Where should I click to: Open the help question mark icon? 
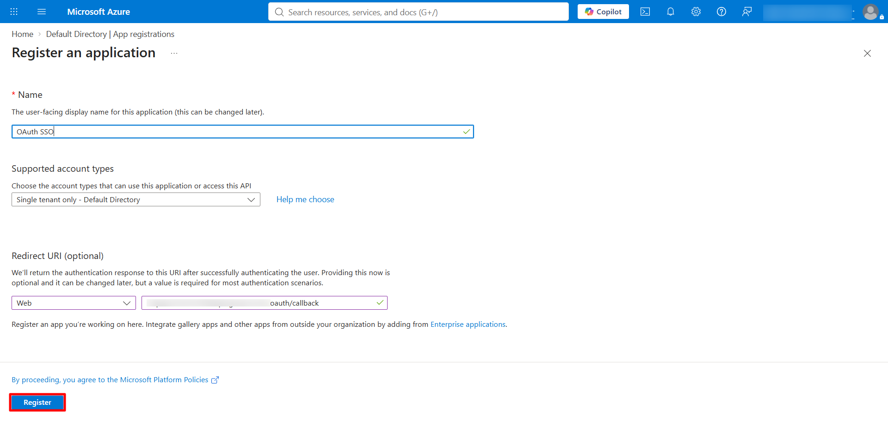[721, 12]
